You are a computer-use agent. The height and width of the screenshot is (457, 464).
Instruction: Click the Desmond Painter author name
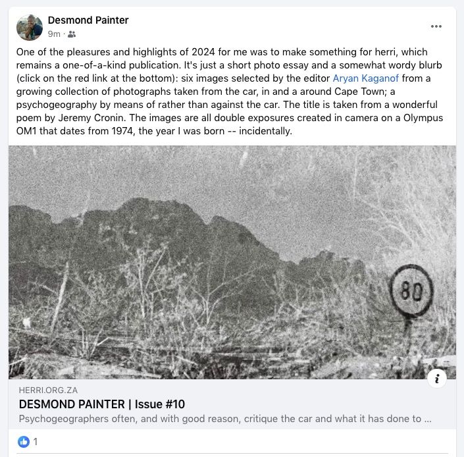point(88,20)
